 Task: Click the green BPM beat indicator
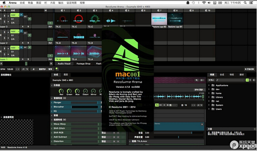[57, 69]
